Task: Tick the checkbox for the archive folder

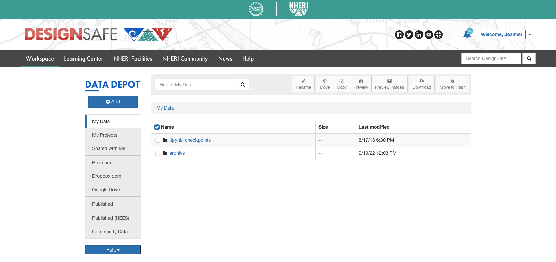Action: point(158,153)
